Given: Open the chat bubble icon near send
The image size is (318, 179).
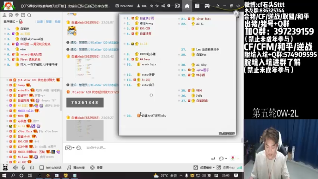Looking at the screenshot, I should click(221, 158).
